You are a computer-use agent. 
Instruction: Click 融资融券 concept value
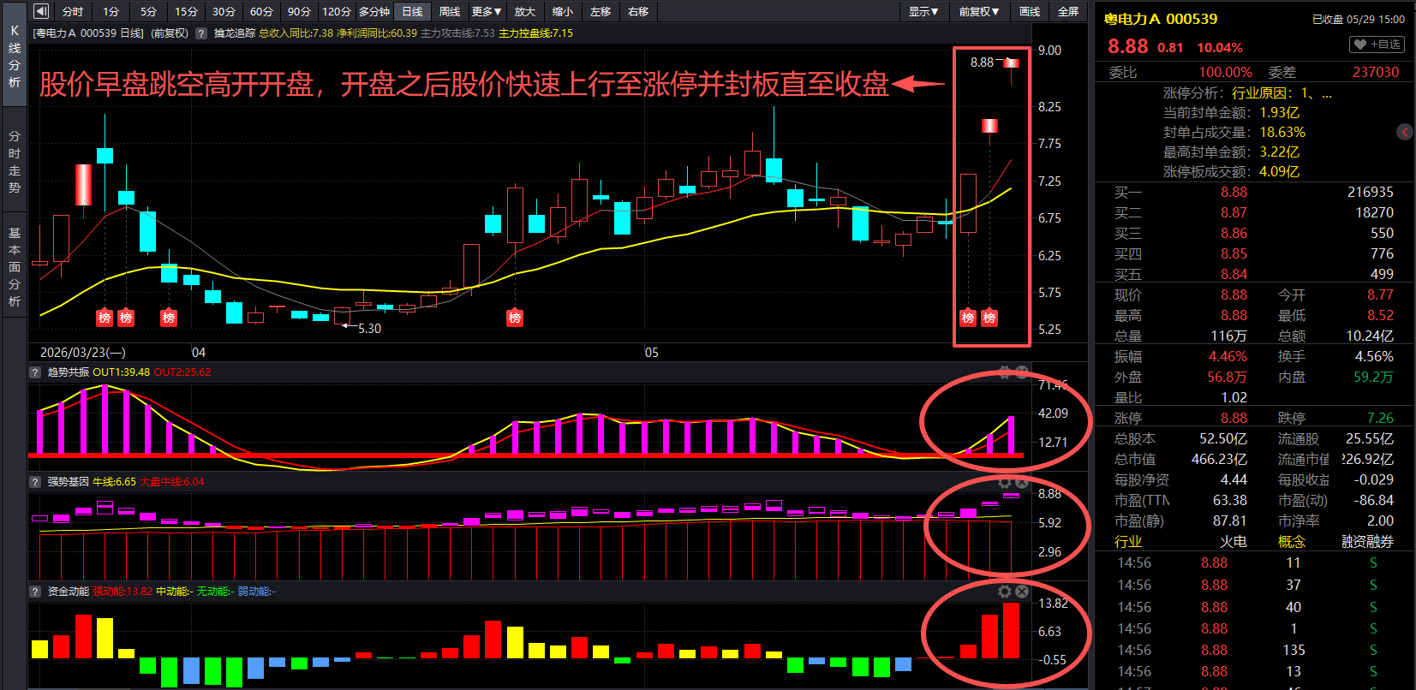[1367, 541]
